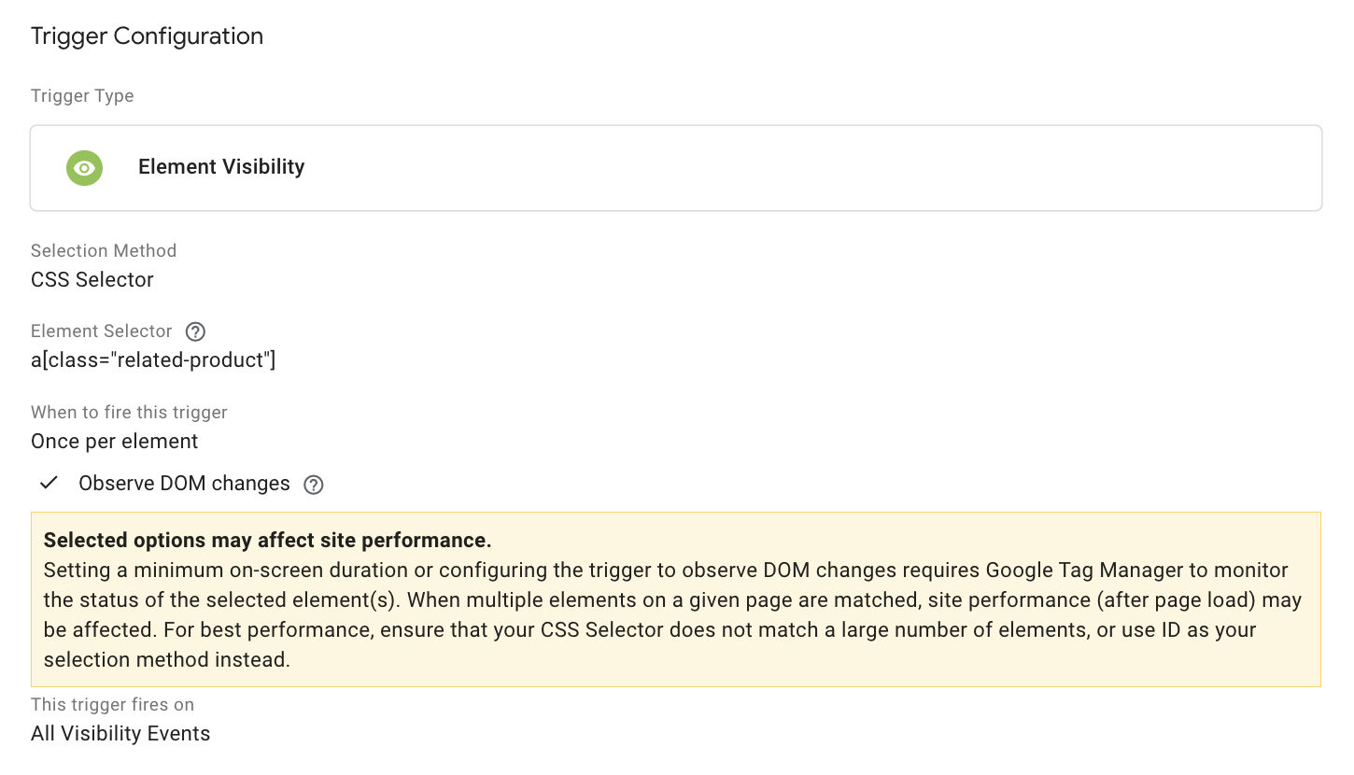Click the Observe DOM changes label text

click(x=184, y=484)
